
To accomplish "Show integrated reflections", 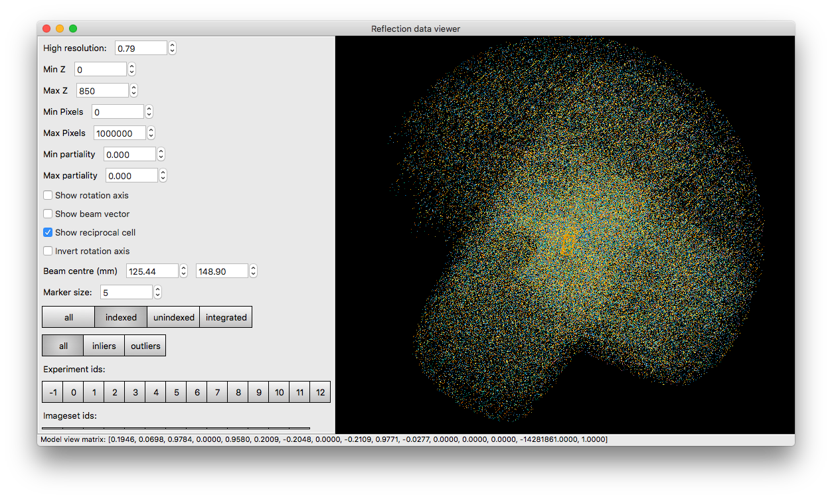I will [x=226, y=317].
